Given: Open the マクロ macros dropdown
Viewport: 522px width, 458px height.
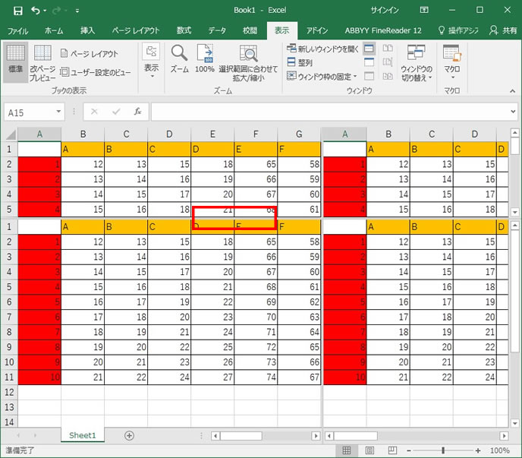Looking at the screenshot, I should (451, 62).
